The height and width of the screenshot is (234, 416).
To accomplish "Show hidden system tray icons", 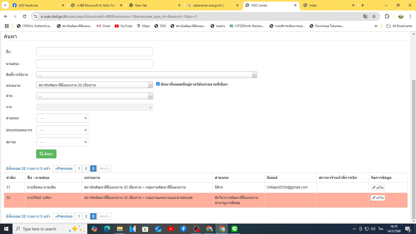I will pyautogui.click(x=354, y=229).
